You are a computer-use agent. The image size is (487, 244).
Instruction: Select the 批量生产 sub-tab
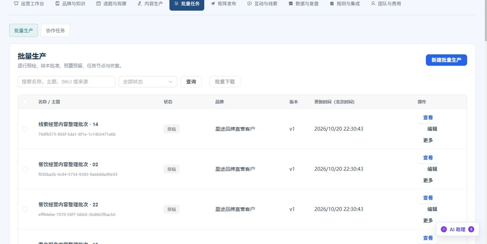tap(23, 31)
